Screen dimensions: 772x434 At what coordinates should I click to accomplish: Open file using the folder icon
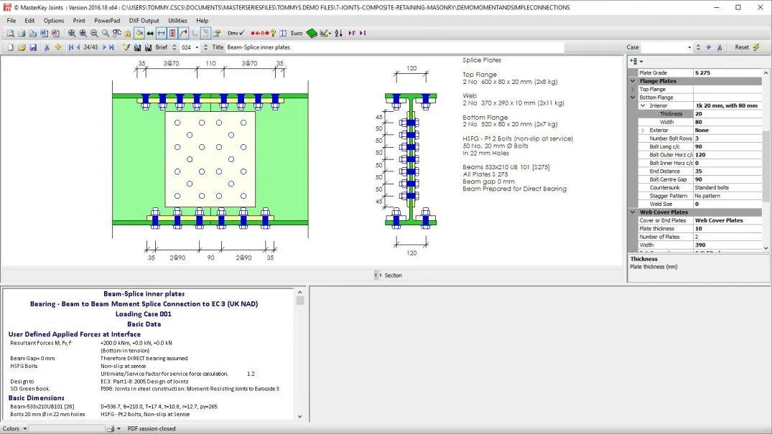pos(22,47)
